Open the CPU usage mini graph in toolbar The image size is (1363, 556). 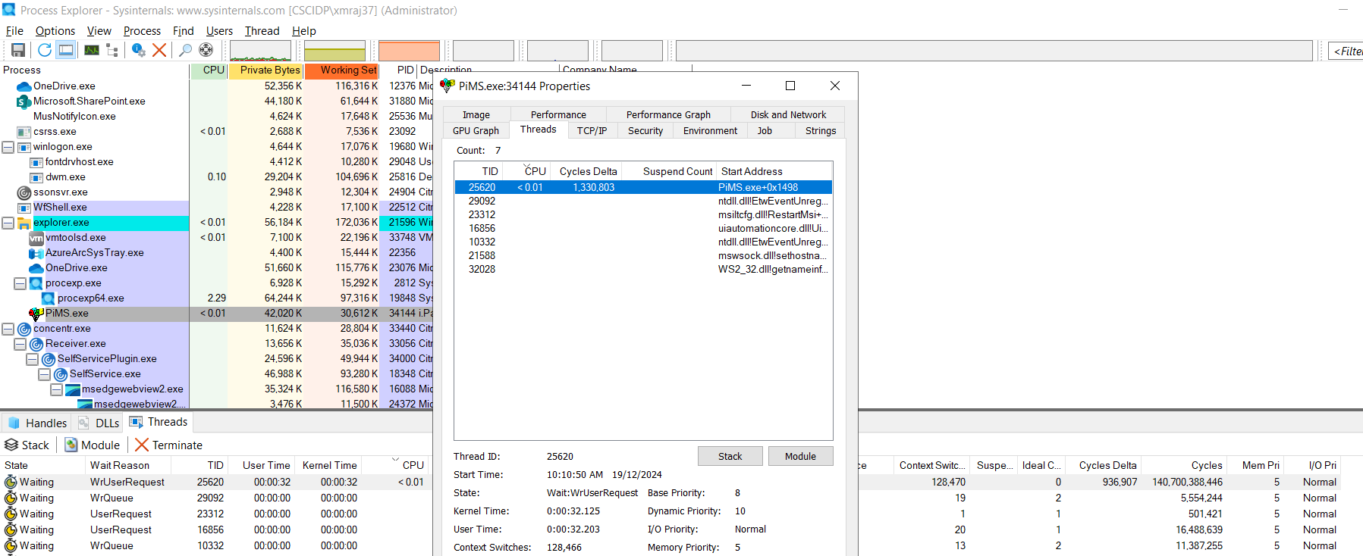260,51
